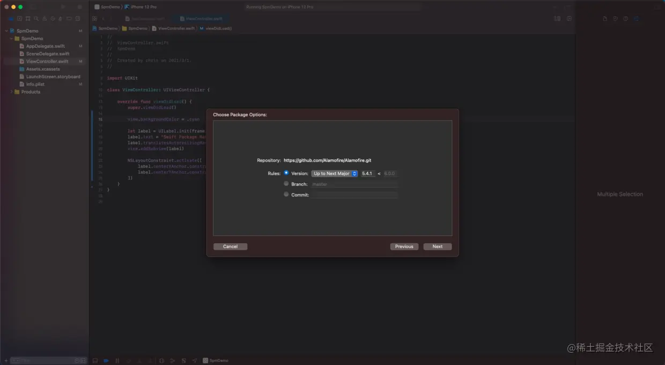The height and width of the screenshot is (365, 665).
Task: Click the Alamofire repository URL text
Action: tap(328, 161)
